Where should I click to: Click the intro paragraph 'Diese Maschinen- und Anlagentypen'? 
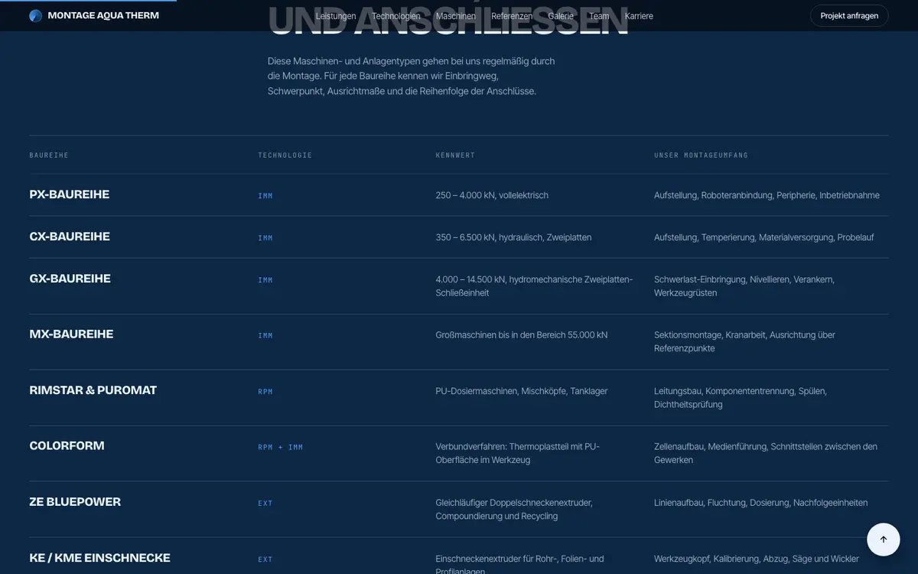tap(412, 76)
